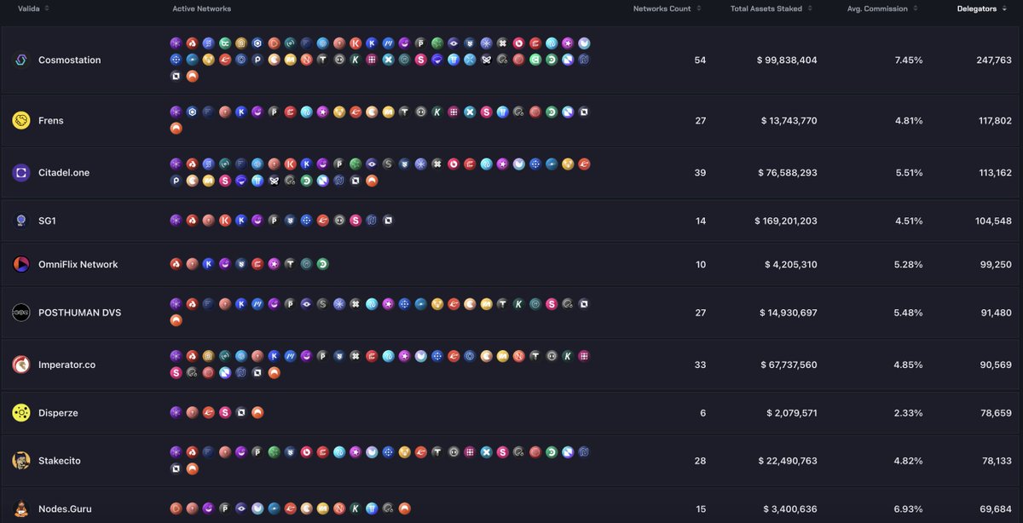
Task: Click the Akash network icon in Cosmostation's row
Action: point(191,42)
